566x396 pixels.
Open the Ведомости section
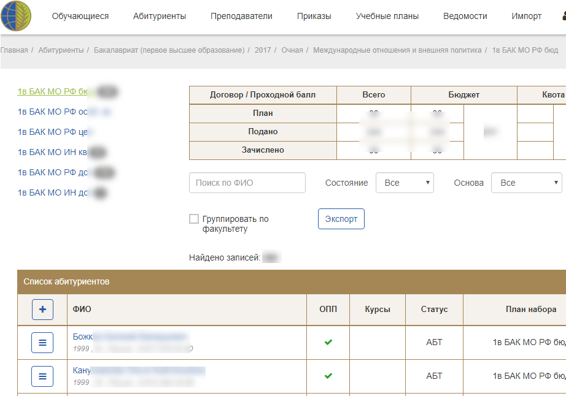tap(465, 17)
